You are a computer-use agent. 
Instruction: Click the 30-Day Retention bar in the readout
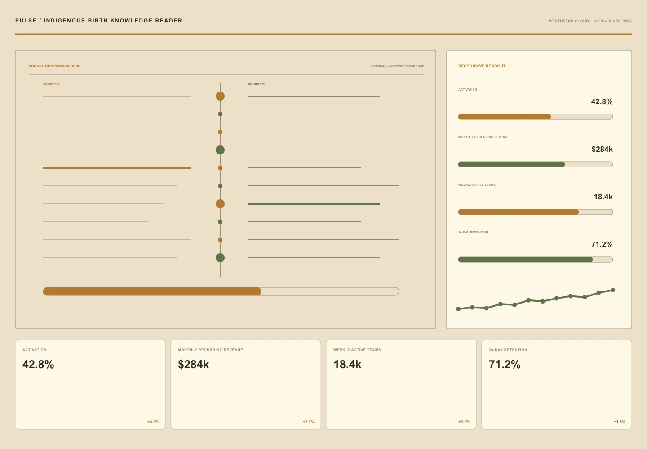tap(536, 260)
